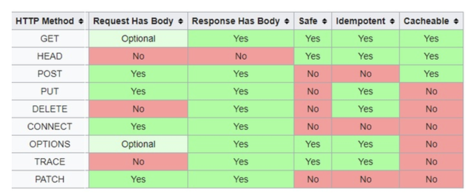This screenshot has height=196, width=475.
Task: Select the OPTIONS method cell
Action: click(x=50, y=144)
